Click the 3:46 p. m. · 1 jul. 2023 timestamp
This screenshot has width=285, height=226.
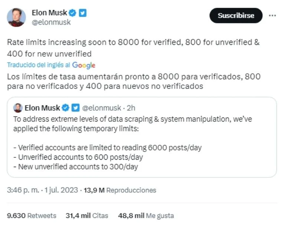(x=42, y=190)
